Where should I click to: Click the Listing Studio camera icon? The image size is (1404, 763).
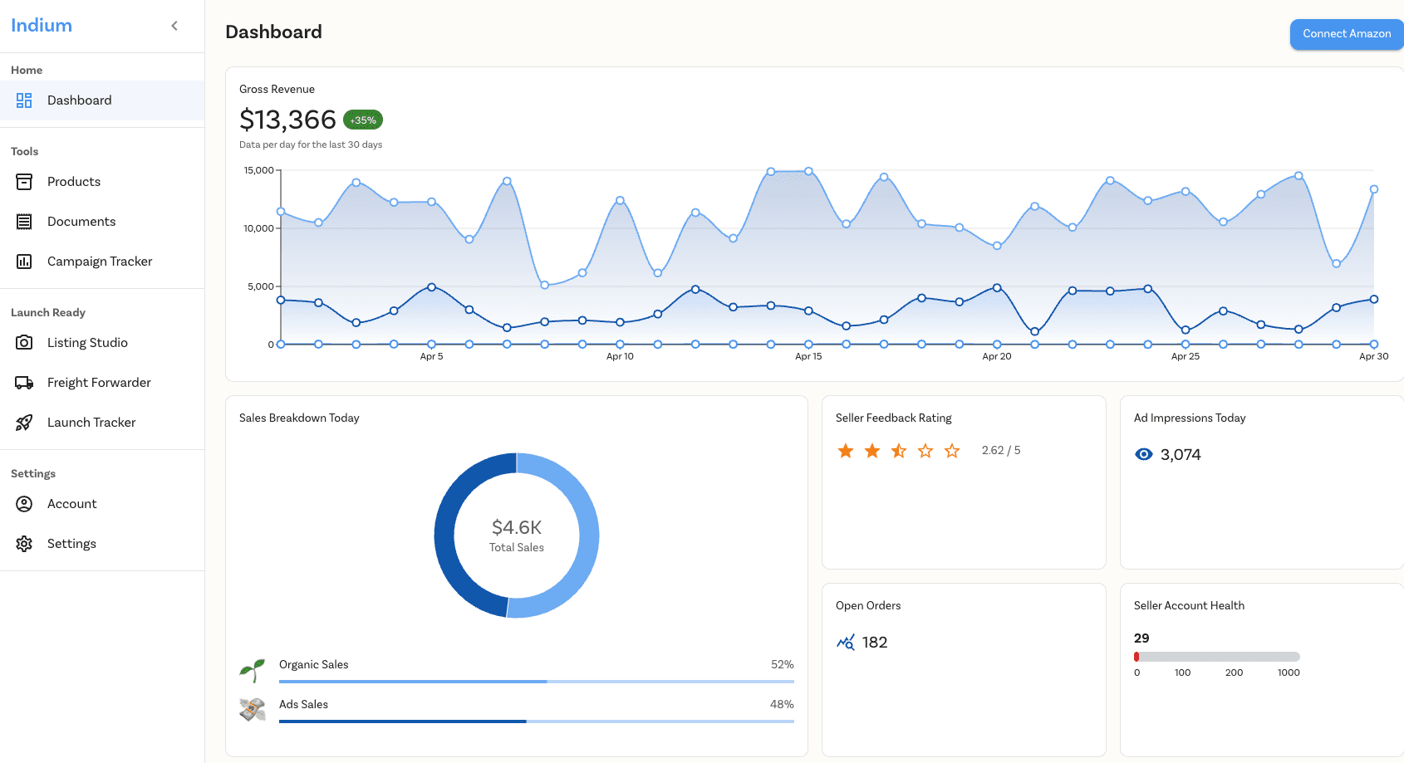coord(24,343)
